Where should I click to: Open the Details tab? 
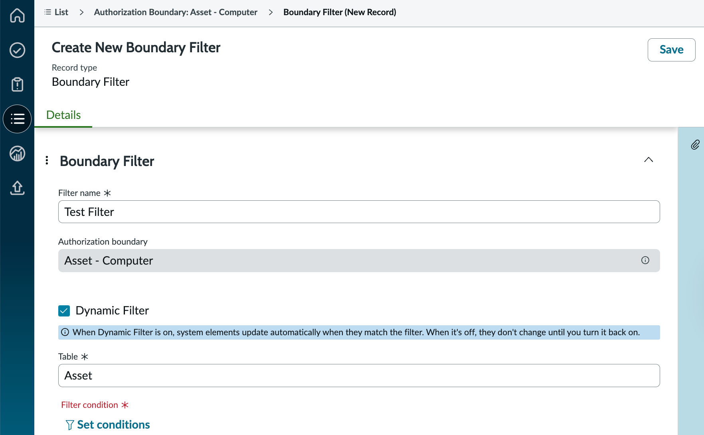coord(63,115)
